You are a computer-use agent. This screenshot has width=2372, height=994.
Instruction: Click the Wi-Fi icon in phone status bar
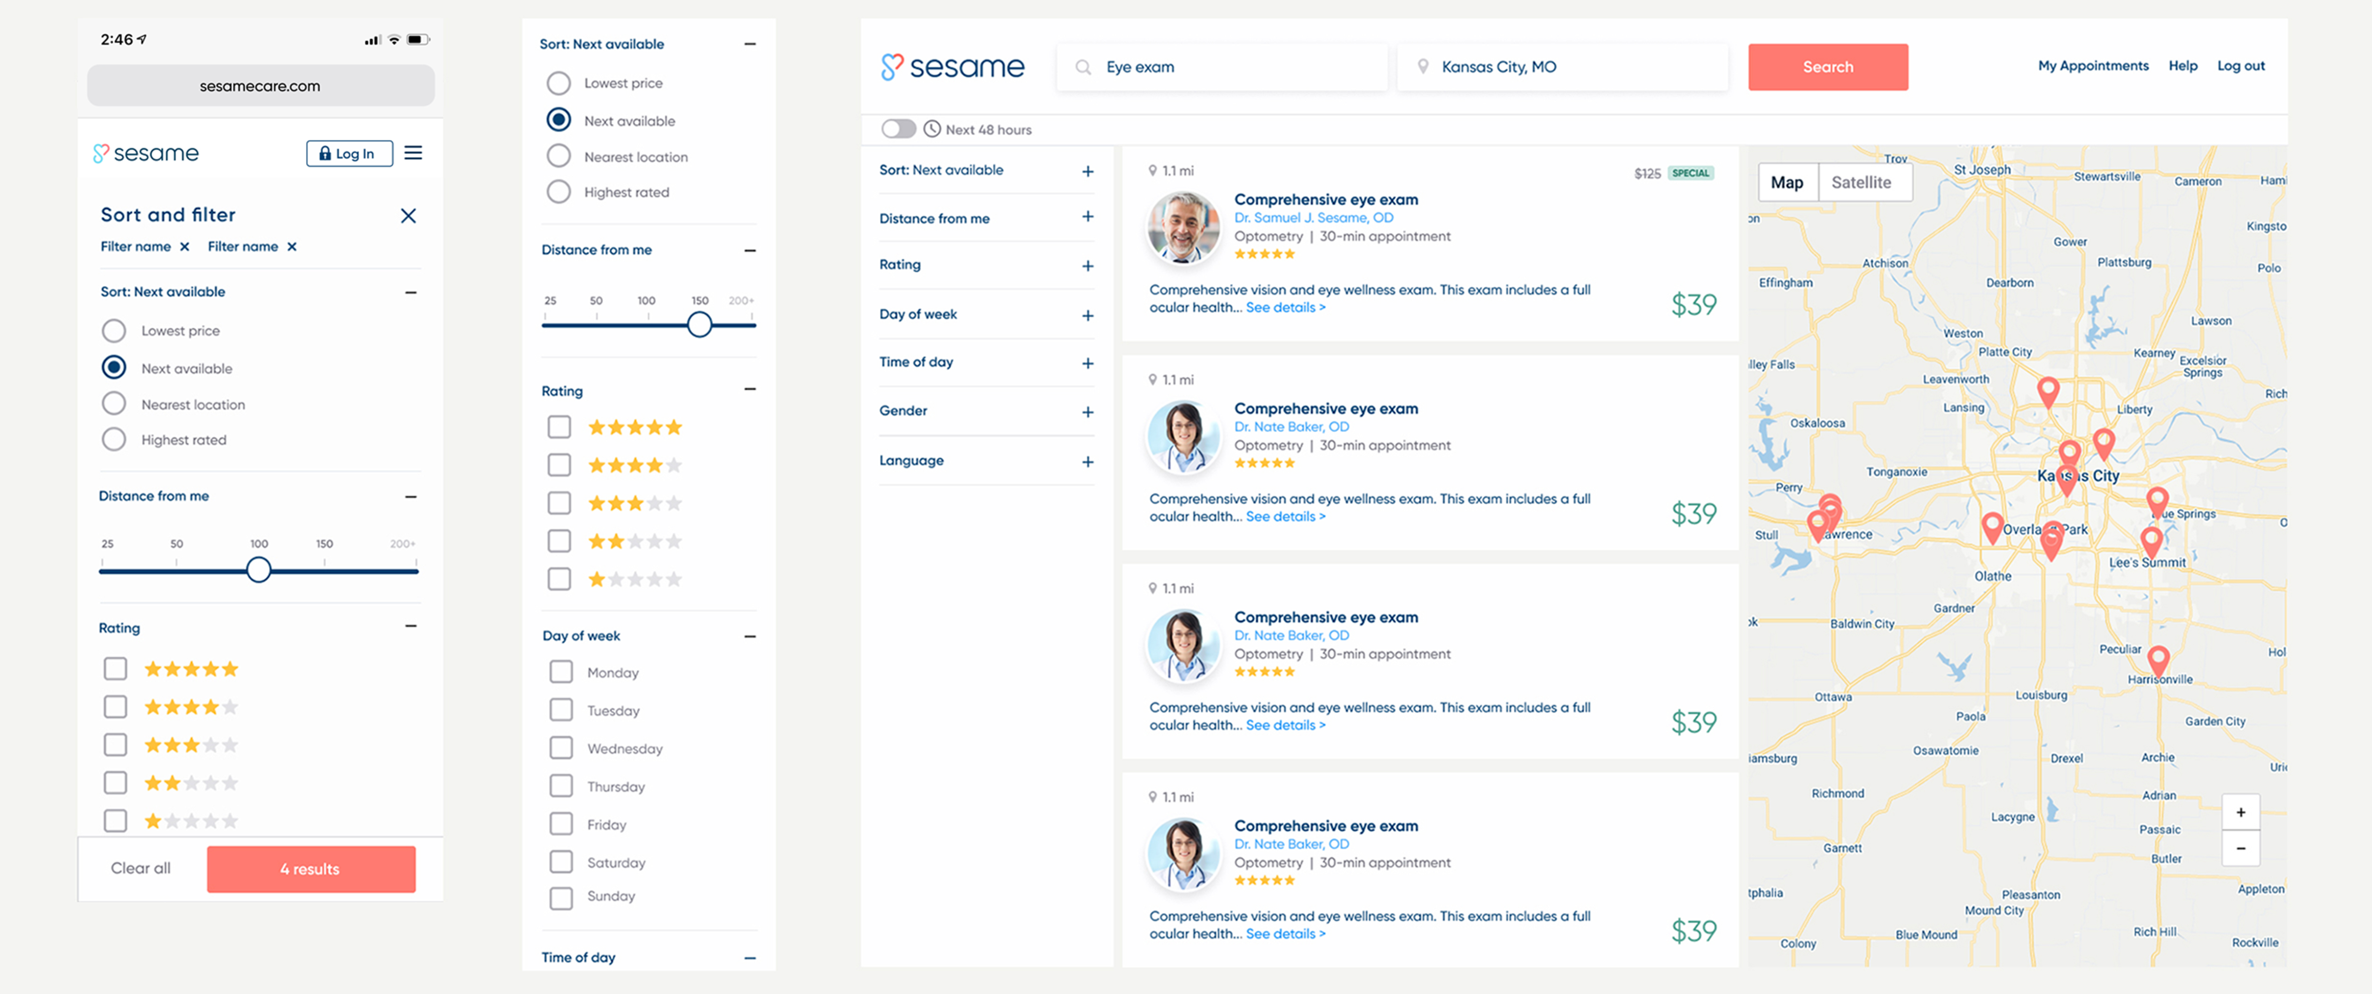393,39
